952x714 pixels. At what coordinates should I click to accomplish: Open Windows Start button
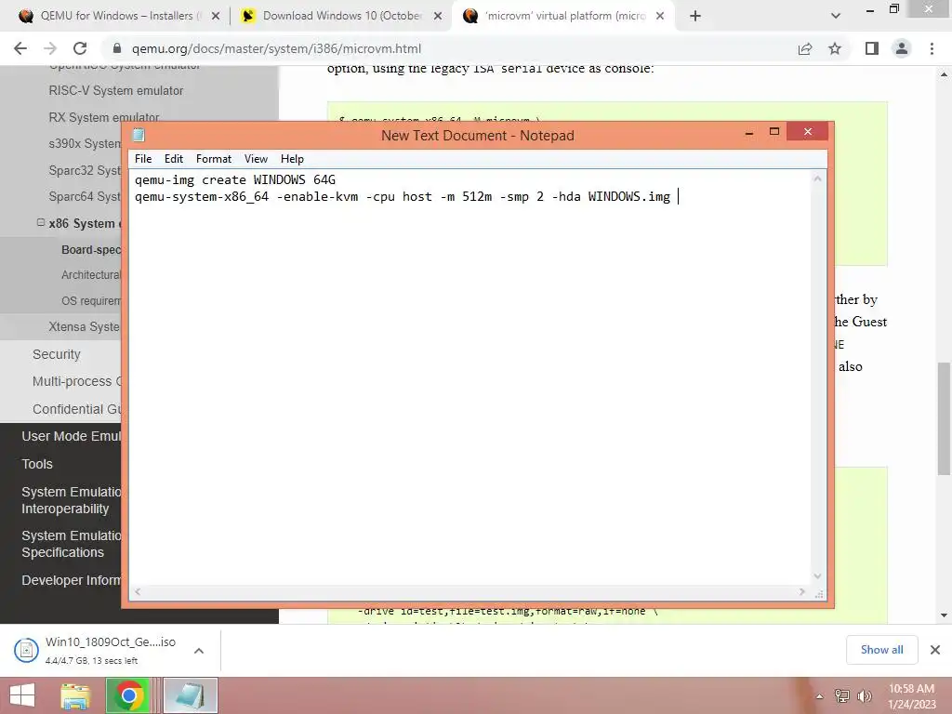coord(22,695)
